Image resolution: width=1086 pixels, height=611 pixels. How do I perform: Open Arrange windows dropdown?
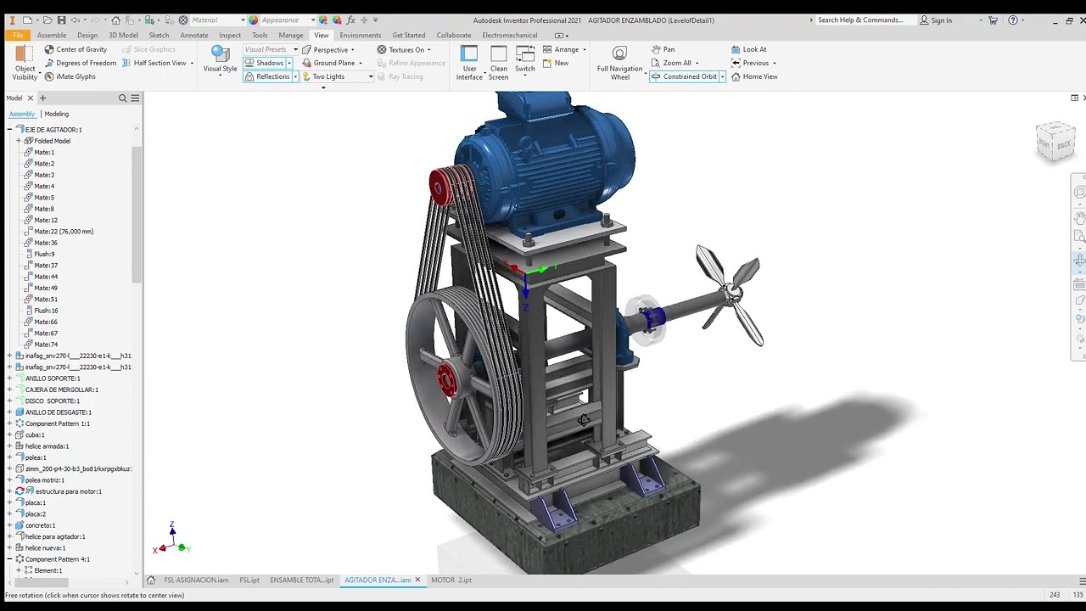point(565,49)
